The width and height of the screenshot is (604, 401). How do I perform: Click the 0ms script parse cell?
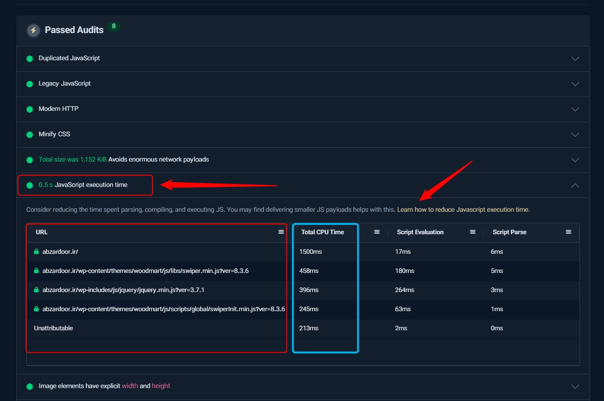497,328
